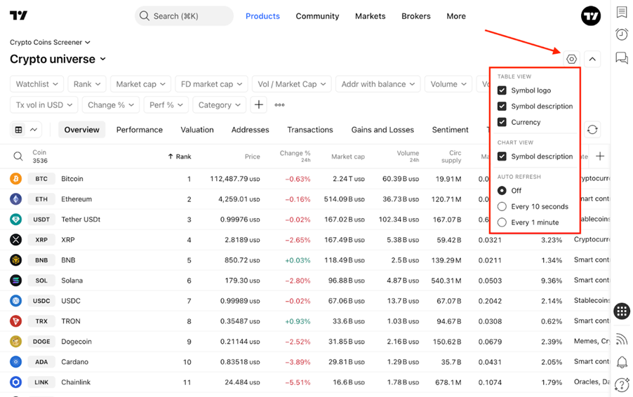Click the Ethereum coin logo
Image resolution: width=633 pixels, height=397 pixels.
[x=15, y=199]
